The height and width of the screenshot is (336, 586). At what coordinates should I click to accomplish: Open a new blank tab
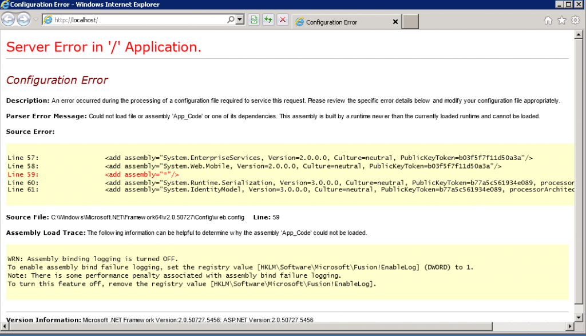point(411,22)
